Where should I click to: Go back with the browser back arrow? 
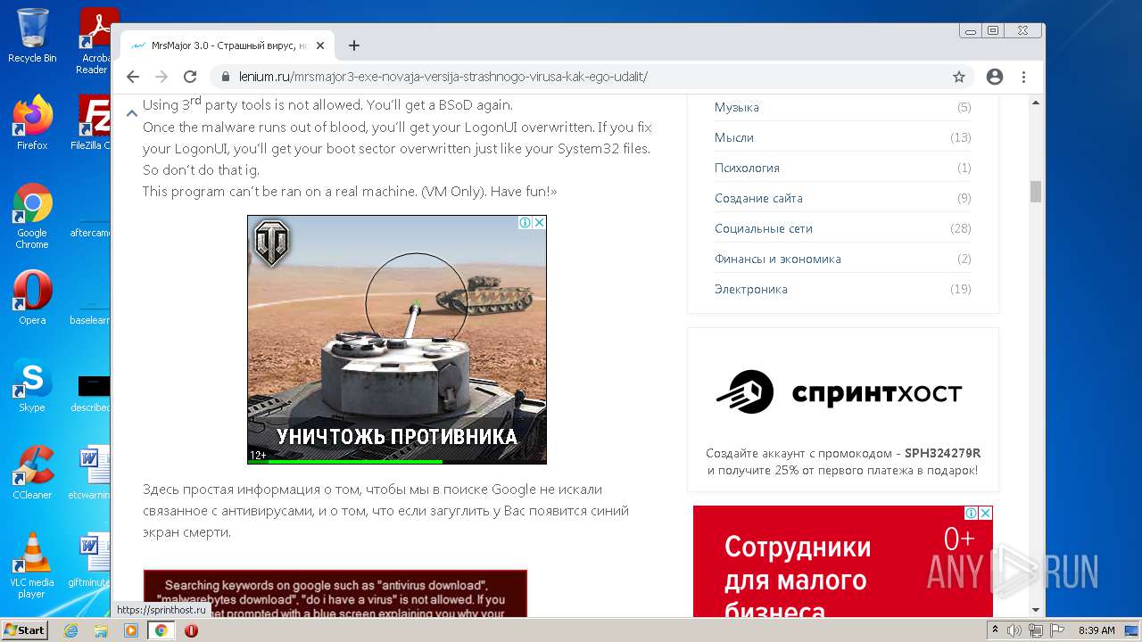point(133,77)
